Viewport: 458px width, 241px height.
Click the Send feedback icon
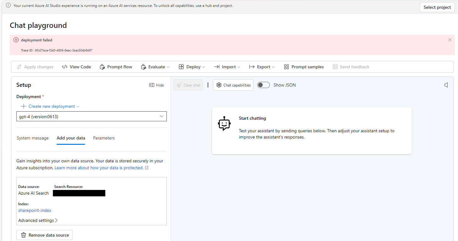(335, 67)
